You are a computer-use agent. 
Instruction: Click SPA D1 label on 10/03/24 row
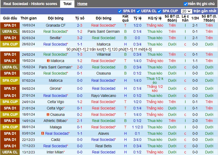click(10, 25)
